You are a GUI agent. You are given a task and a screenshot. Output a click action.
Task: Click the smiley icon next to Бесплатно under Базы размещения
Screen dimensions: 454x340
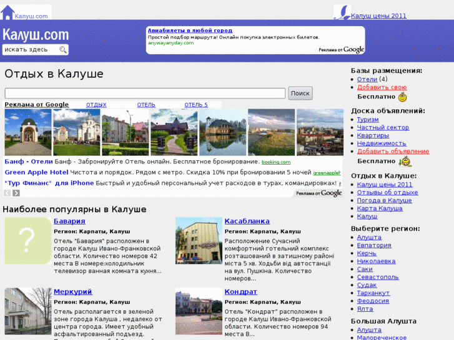click(403, 97)
